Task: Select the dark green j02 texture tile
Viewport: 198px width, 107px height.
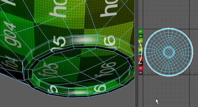Action: pyautogui.click(x=141, y=36)
